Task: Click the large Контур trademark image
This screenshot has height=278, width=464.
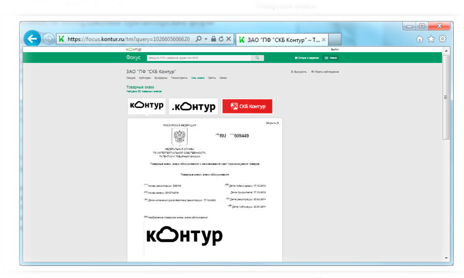Action: [x=184, y=236]
